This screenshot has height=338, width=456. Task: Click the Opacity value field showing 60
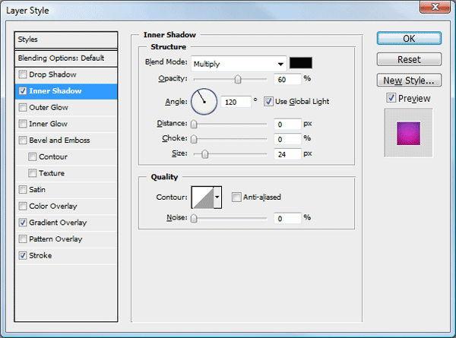coord(287,79)
